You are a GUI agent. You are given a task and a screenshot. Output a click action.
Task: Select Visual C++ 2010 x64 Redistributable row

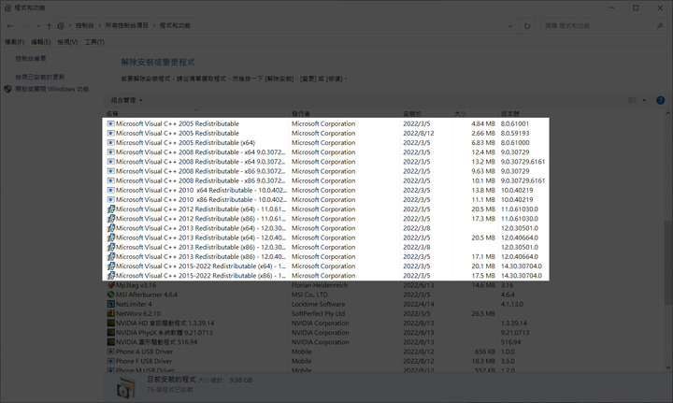(326, 190)
